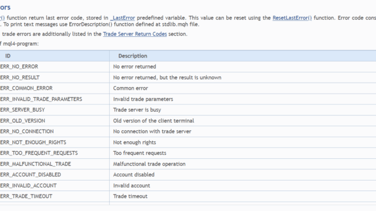Select ERR_NO_CONNECTION identifier
Image resolution: width=376 pixels, height=211 pixels.
pyautogui.click(x=27, y=131)
